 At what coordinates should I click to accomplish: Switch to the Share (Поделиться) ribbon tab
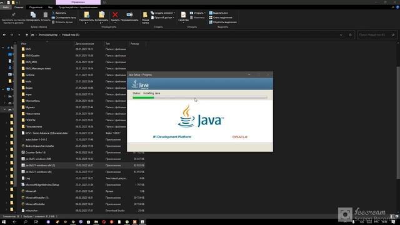[x=36, y=7]
